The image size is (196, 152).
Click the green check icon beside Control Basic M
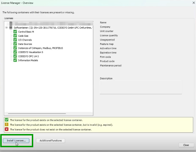[x=15, y=32]
